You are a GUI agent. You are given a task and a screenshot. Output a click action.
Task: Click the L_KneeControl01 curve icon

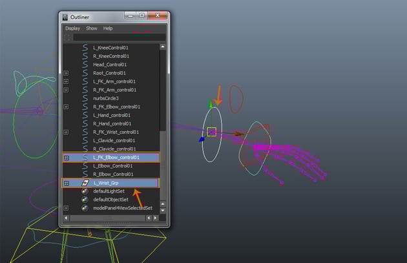point(84,48)
